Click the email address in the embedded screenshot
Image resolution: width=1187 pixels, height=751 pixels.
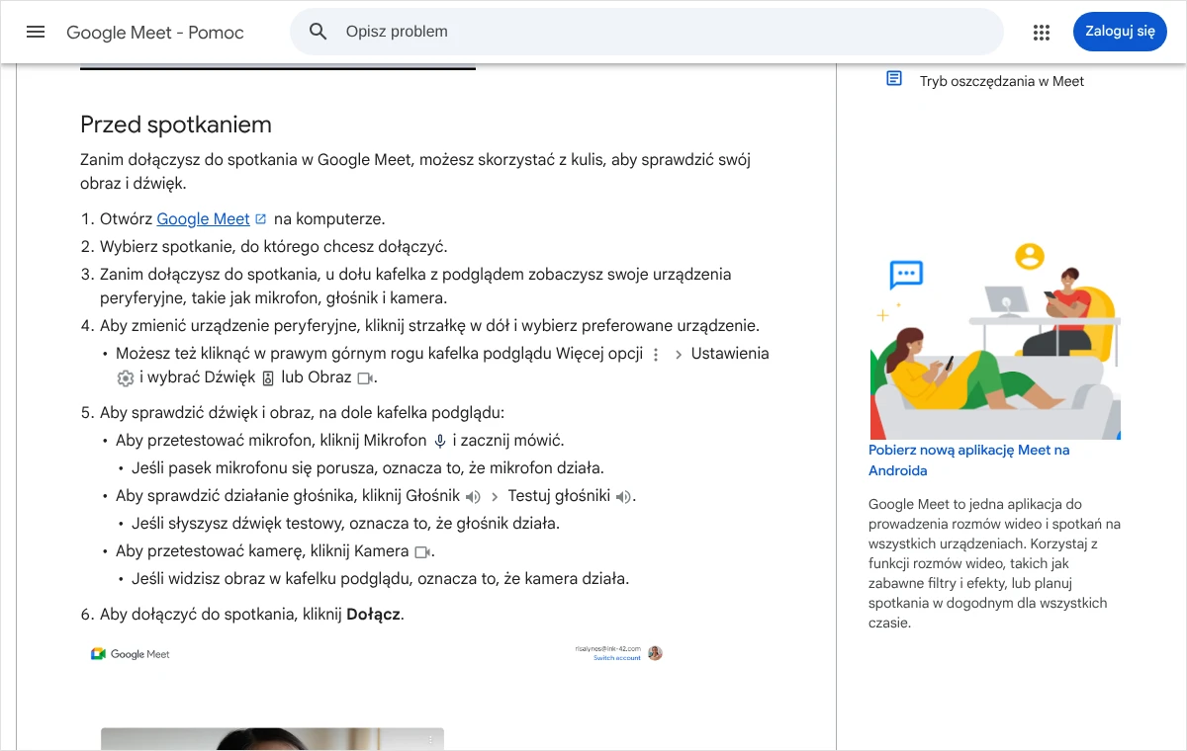tap(608, 648)
